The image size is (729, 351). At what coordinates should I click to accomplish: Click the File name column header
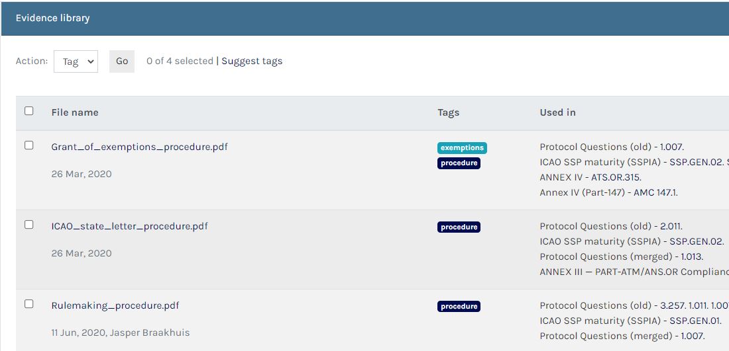tap(75, 112)
